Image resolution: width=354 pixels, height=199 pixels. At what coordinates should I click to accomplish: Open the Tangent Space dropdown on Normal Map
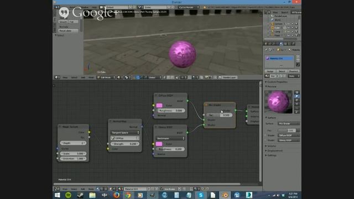[125, 133]
